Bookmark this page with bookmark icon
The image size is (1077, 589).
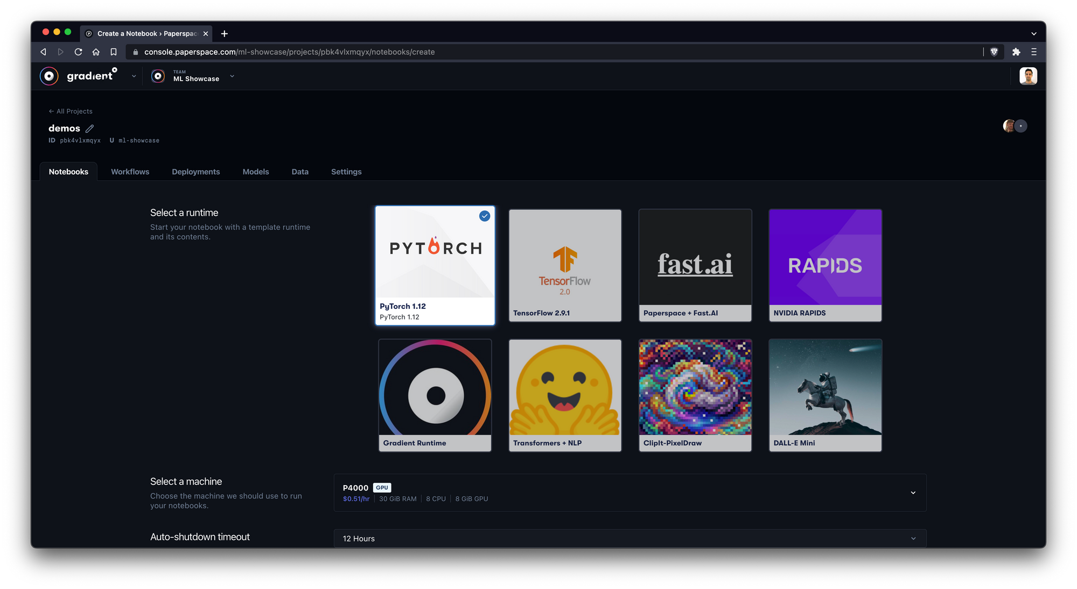[114, 52]
